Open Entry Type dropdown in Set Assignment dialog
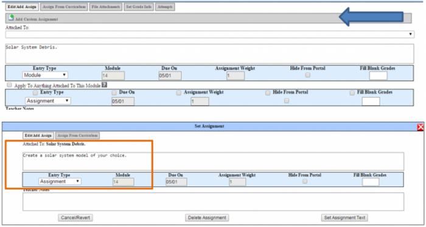 click(x=60, y=181)
